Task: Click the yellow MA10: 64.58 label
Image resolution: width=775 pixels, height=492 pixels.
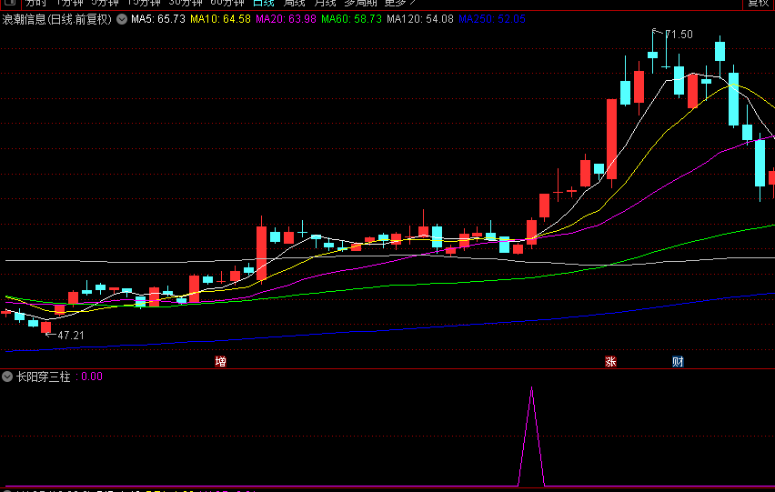Action: [x=220, y=19]
